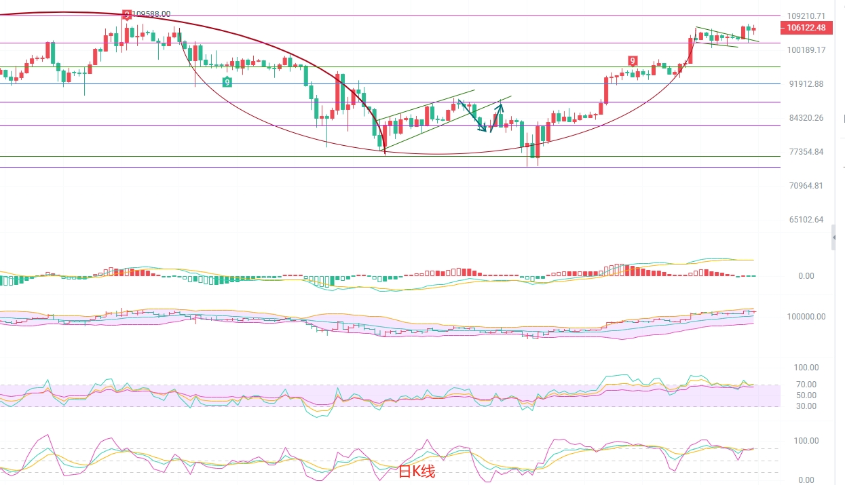This screenshot has height=485, width=845.
Task: Select the 70.00 RSI axis label
Action: 806,385
